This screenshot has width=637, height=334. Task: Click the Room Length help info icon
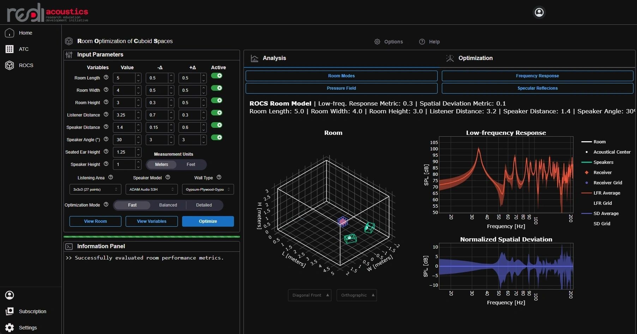(106, 77)
